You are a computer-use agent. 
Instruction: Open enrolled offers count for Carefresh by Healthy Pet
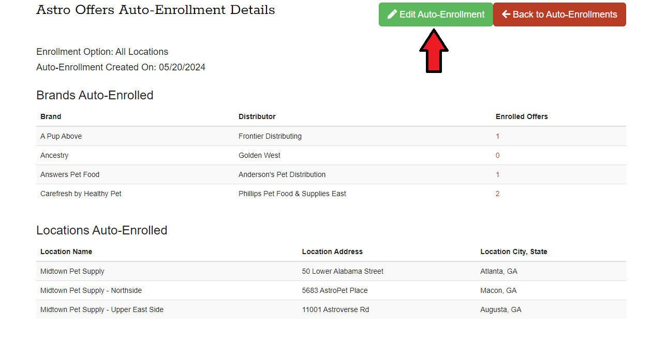pos(497,194)
